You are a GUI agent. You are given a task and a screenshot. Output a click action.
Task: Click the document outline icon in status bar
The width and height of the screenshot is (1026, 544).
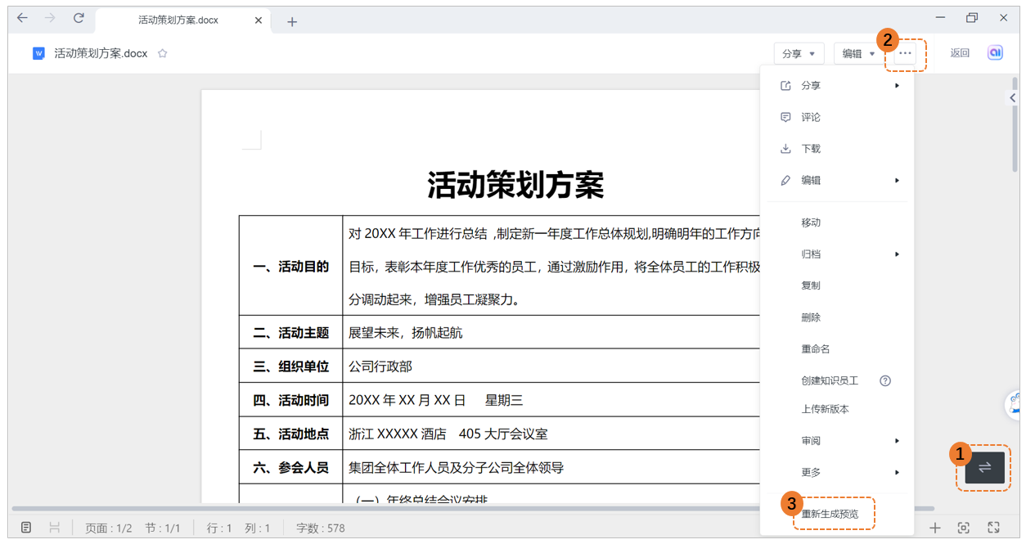coord(27,528)
